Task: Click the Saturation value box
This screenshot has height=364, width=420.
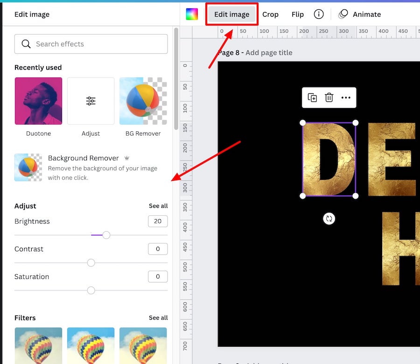Action: coord(158,276)
